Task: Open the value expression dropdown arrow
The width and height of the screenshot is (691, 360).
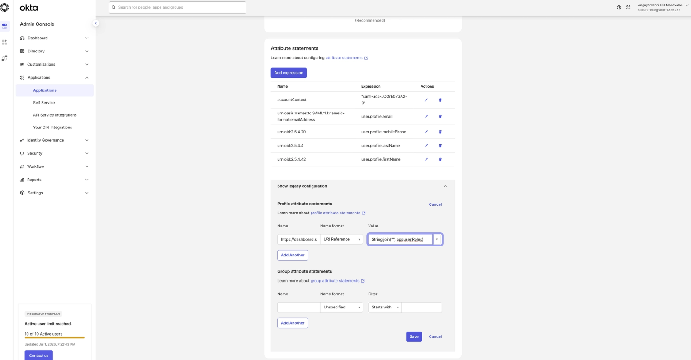Action: [x=437, y=239]
